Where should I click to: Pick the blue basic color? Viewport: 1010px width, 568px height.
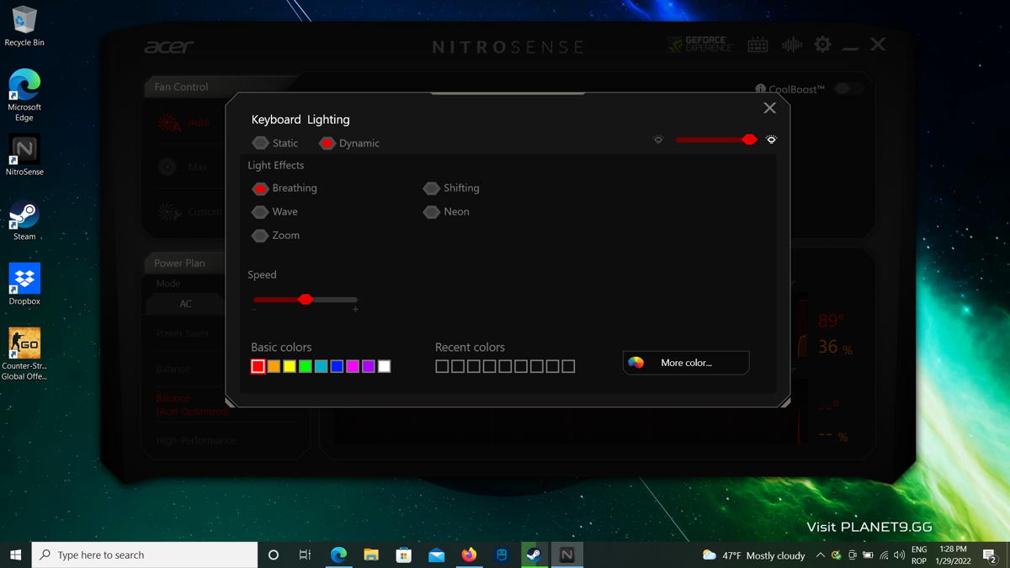click(337, 366)
